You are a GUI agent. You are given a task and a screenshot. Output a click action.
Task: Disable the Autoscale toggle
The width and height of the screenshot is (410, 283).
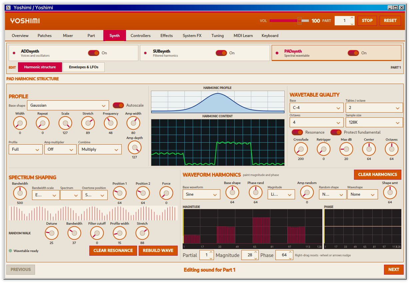tap(118, 105)
